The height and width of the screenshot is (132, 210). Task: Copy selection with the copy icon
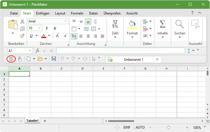click(22, 29)
